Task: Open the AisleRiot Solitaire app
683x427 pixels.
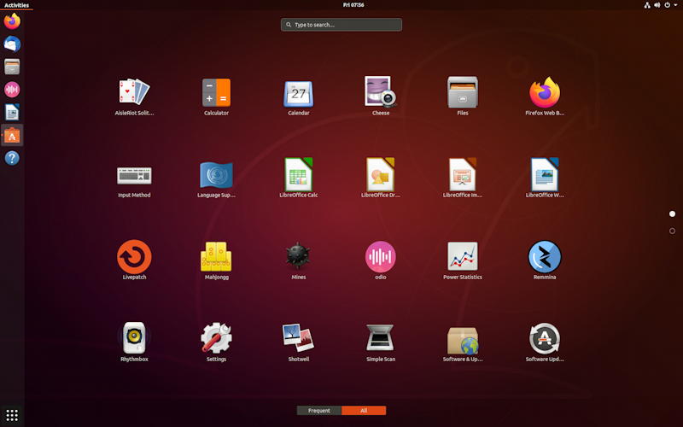Action: (134, 92)
